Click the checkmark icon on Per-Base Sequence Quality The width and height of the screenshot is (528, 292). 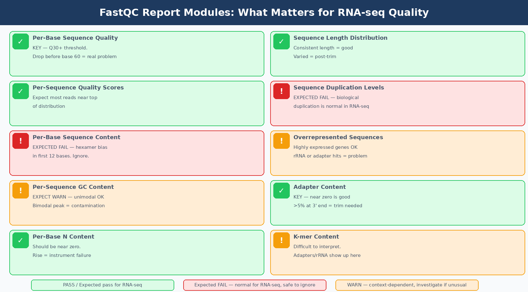click(20, 41)
